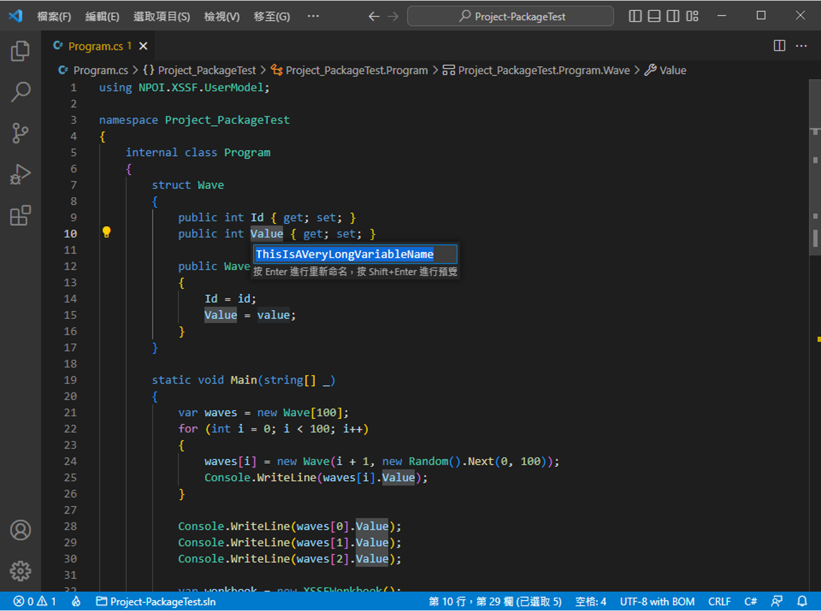Click the Project-PackageTest command center search
This screenshot has height=611, width=821.
(x=510, y=16)
